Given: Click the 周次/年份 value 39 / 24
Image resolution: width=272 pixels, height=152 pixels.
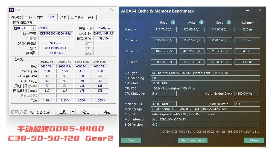Looking at the screenshot, I should click(x=104, y=38).
